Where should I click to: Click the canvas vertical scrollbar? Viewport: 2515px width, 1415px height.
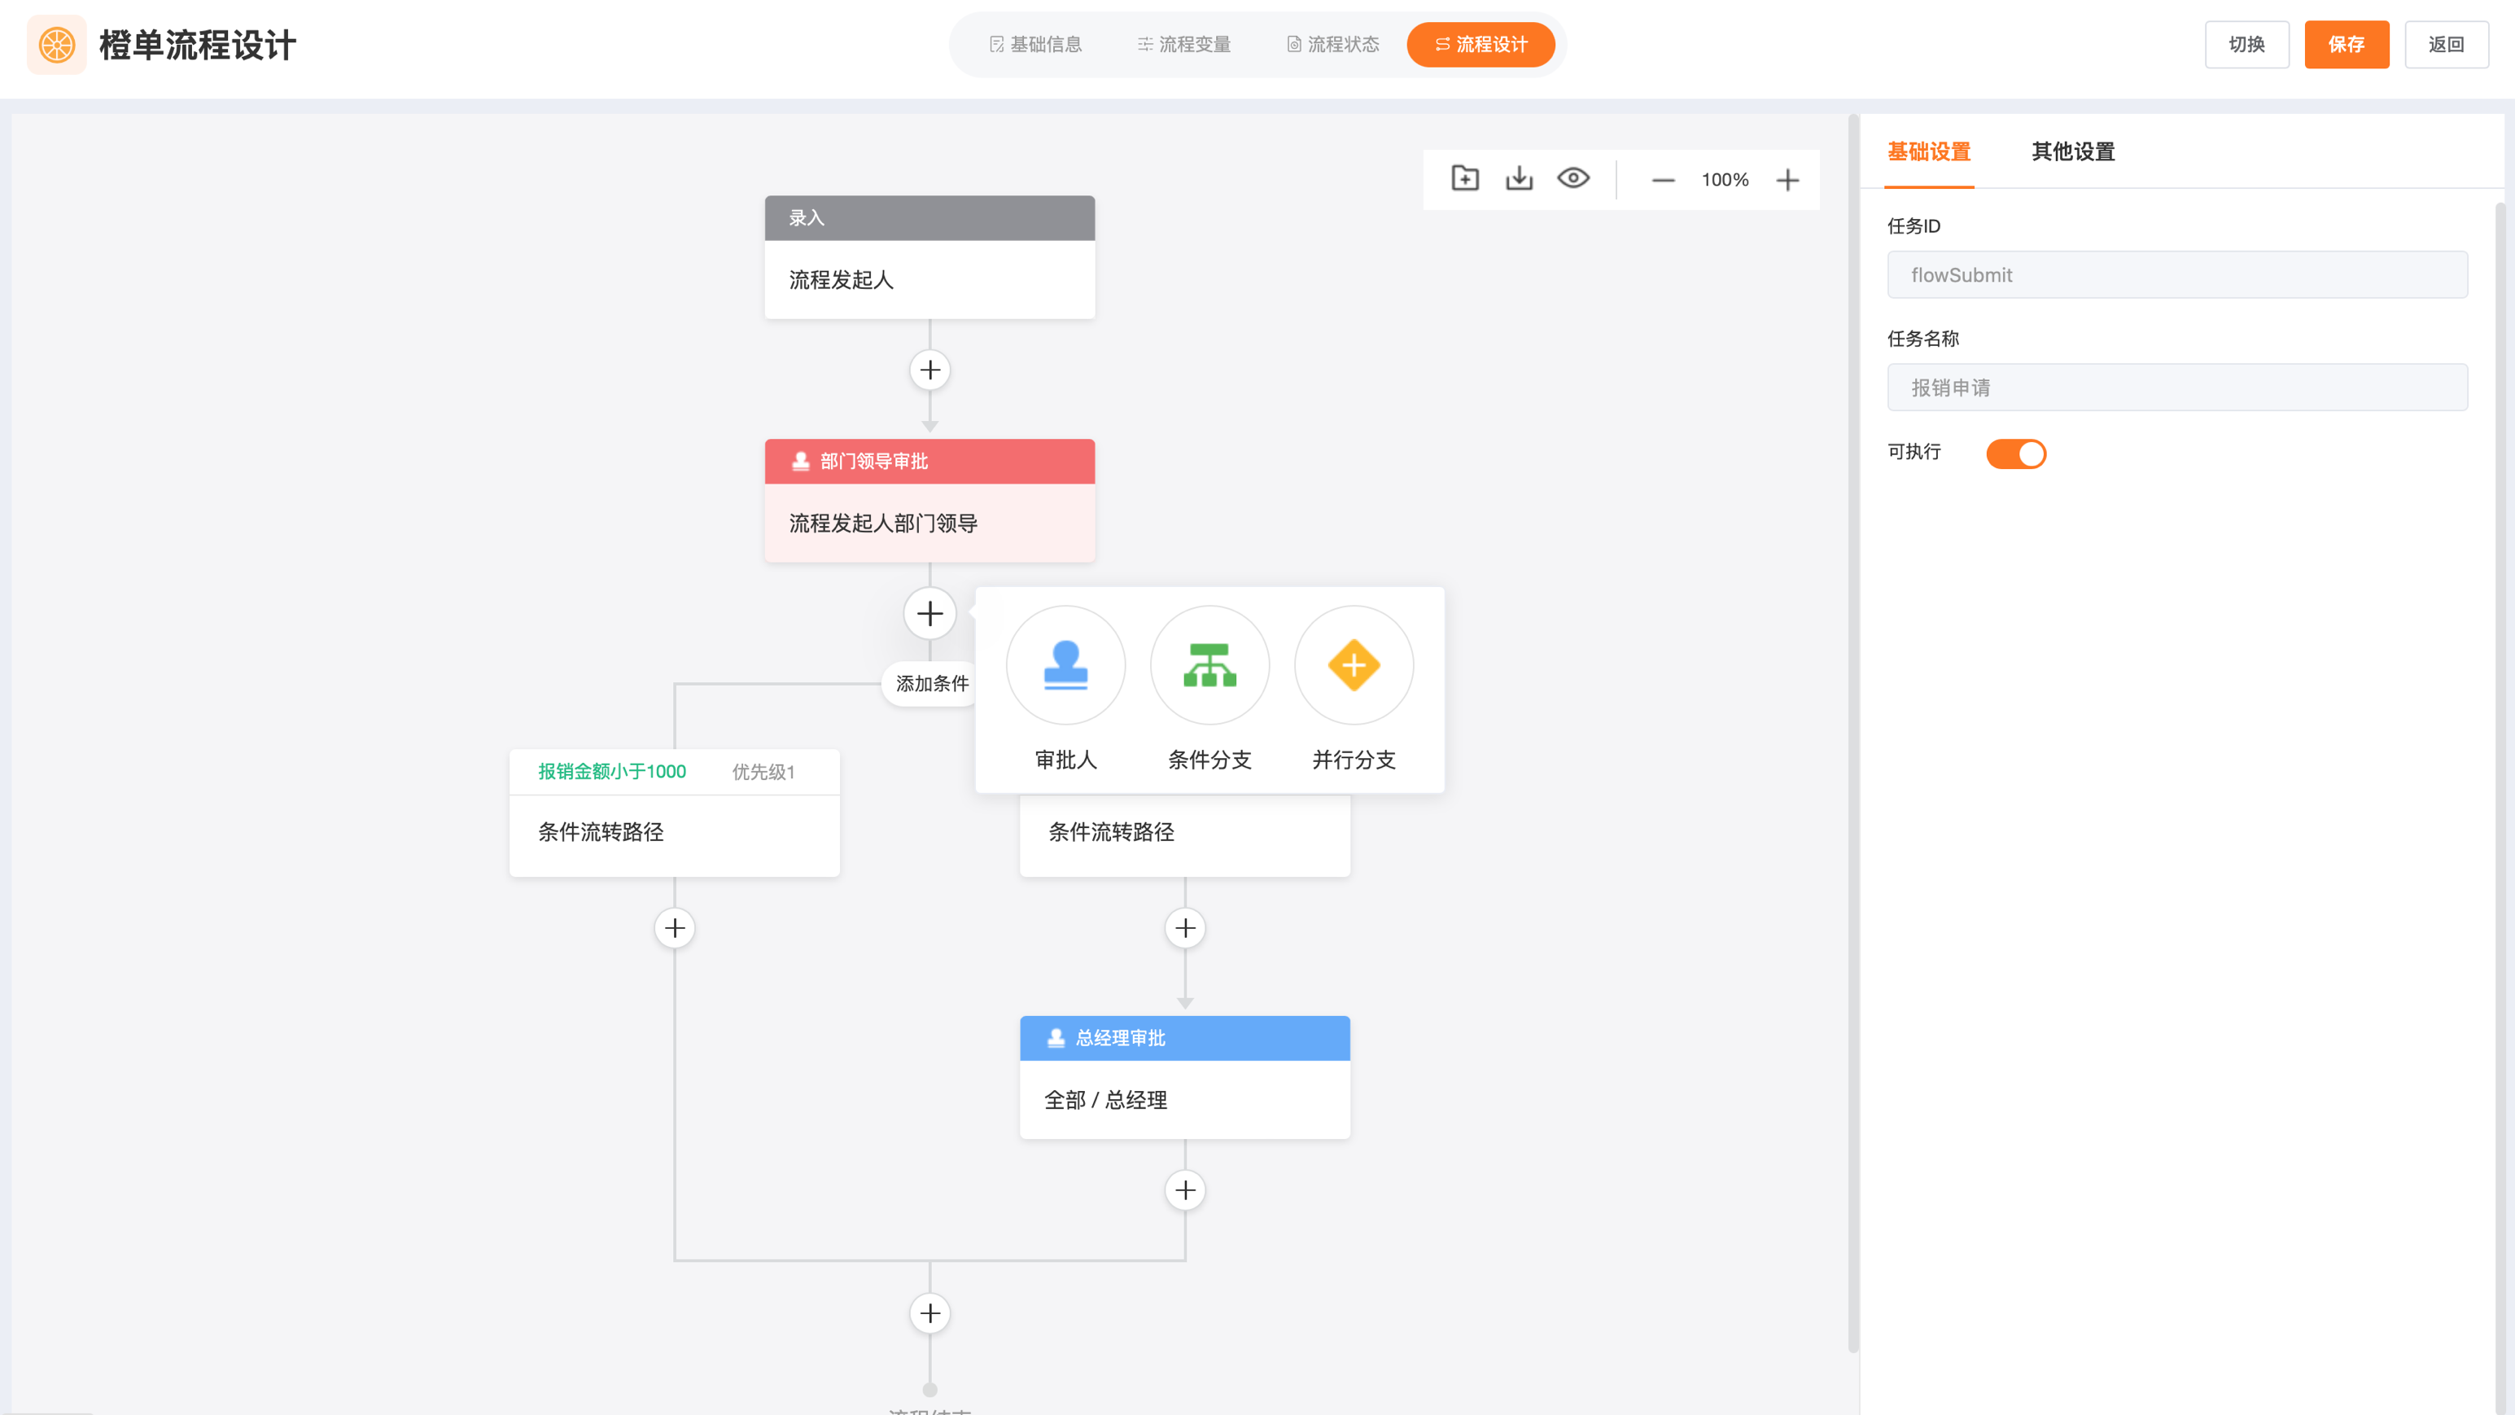1852,733
